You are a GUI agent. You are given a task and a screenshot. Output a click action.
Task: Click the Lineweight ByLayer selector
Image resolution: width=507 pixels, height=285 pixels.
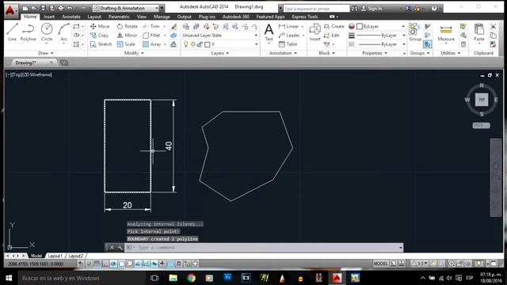click(380, 35)
